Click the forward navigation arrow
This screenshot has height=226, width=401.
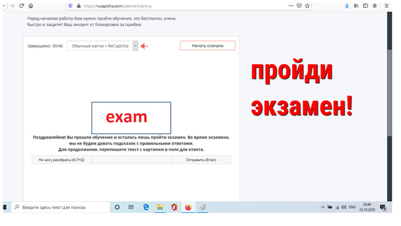coord(12,5)
